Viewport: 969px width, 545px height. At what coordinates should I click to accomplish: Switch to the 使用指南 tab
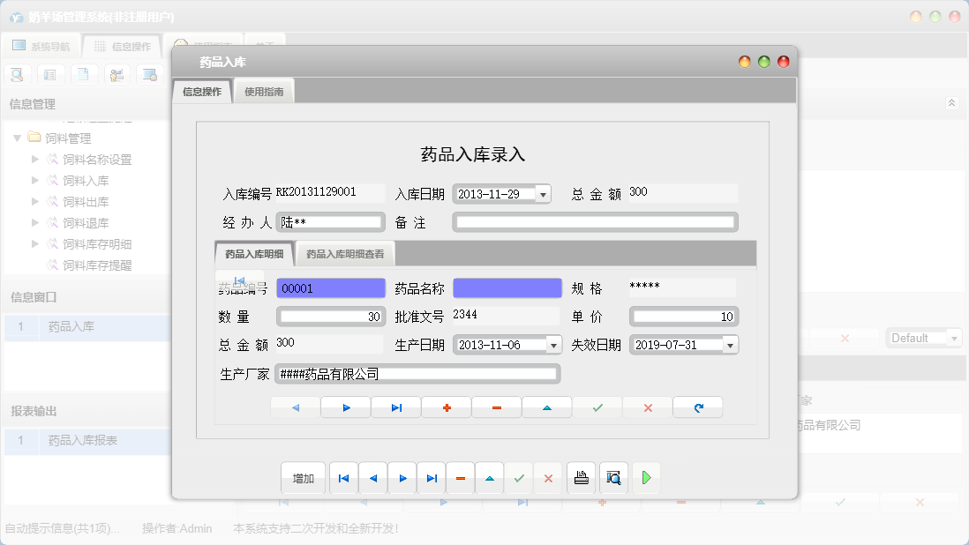click(x=264, y=89)
